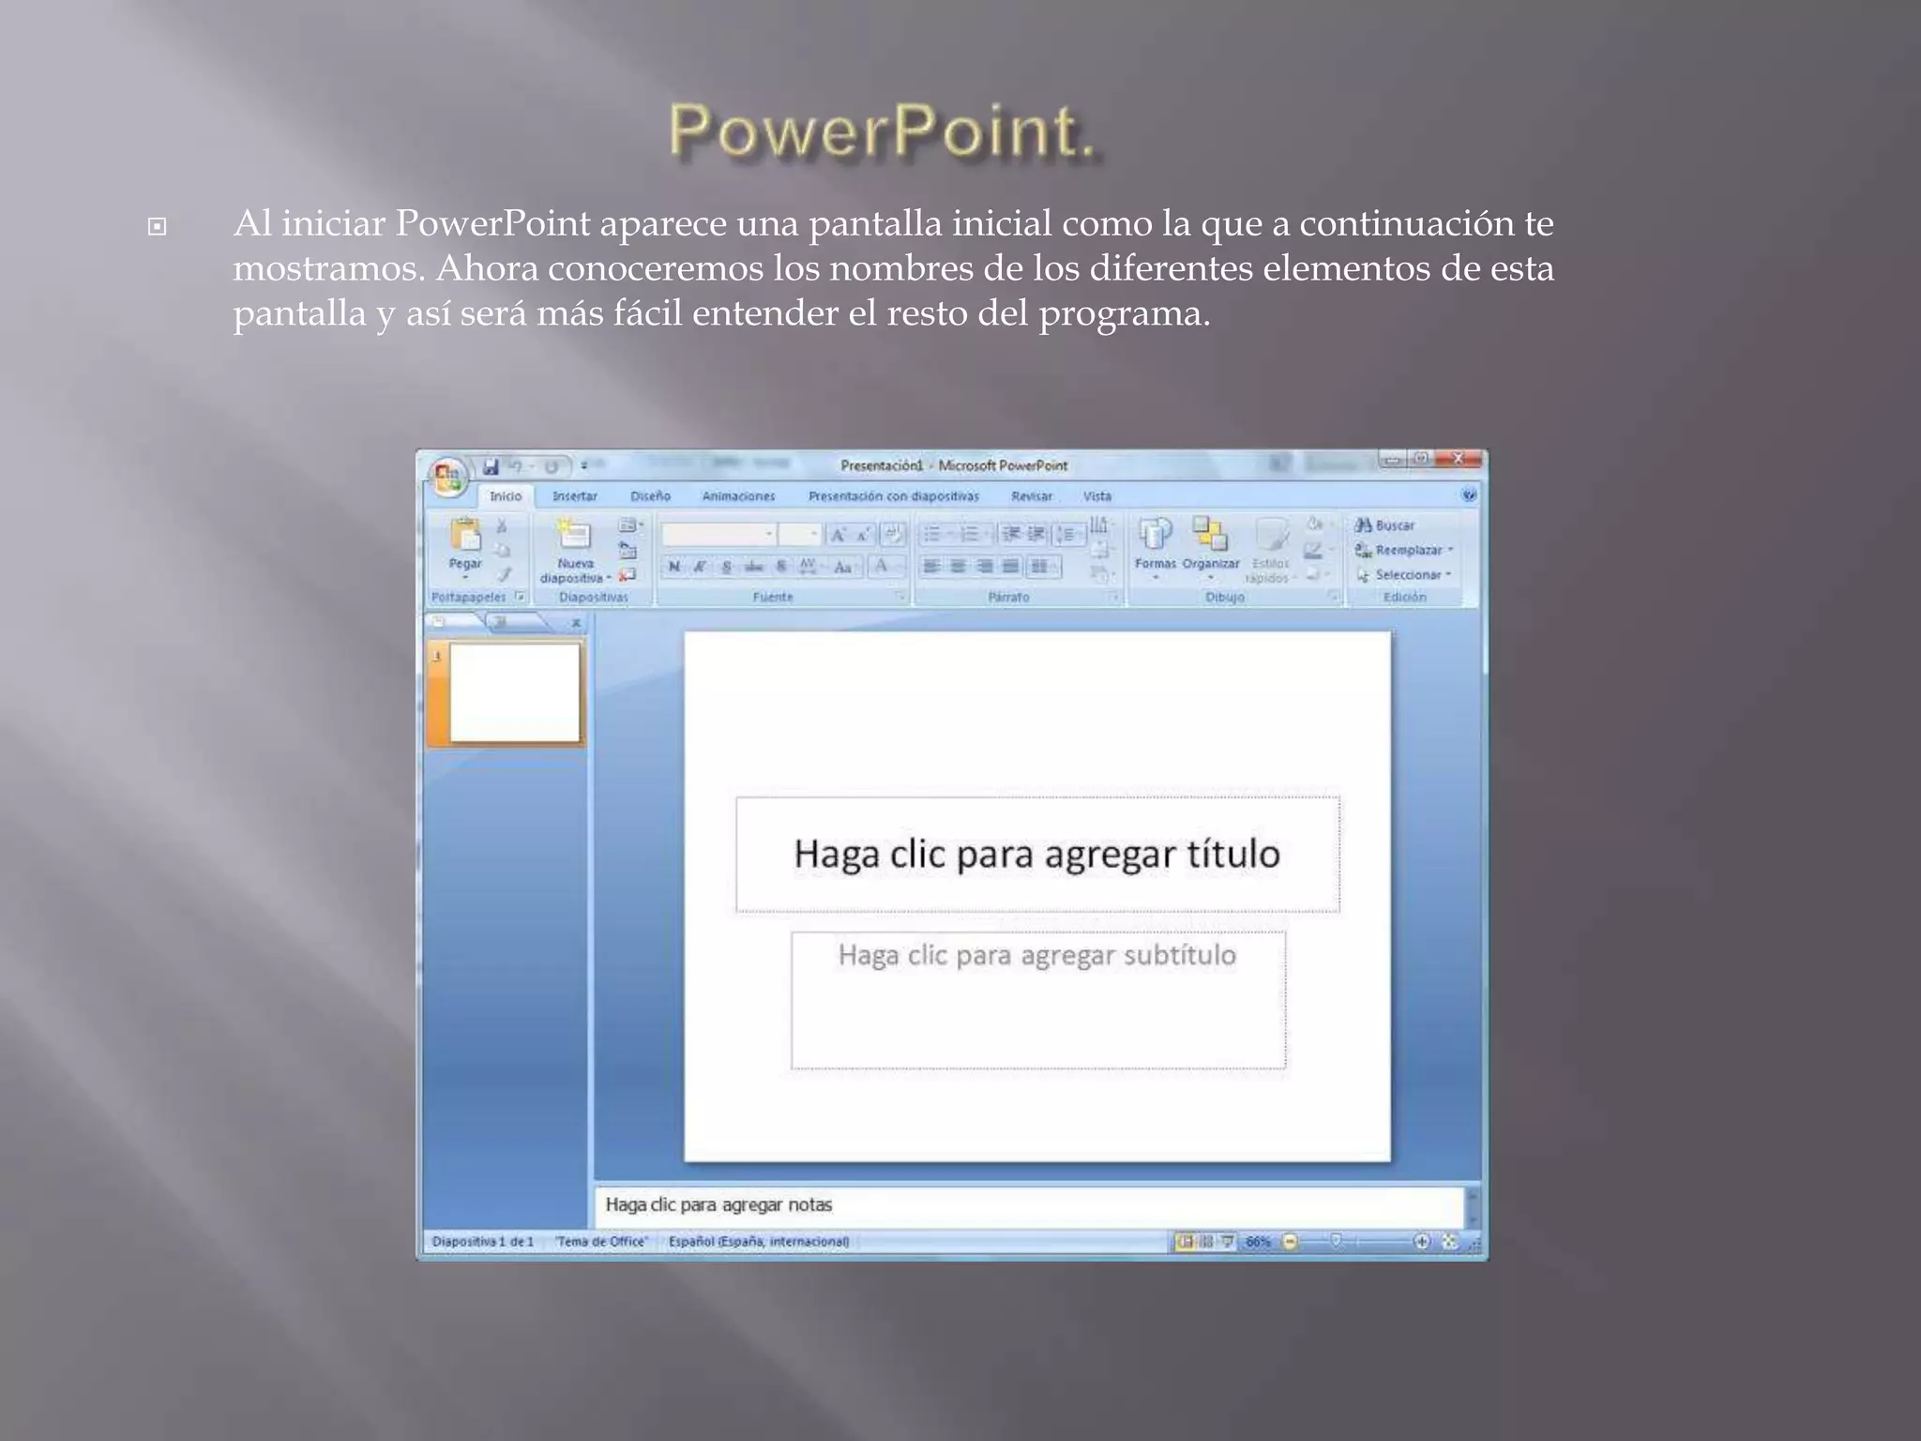Open the Revisar ribbon tab

pos(1031,496)
